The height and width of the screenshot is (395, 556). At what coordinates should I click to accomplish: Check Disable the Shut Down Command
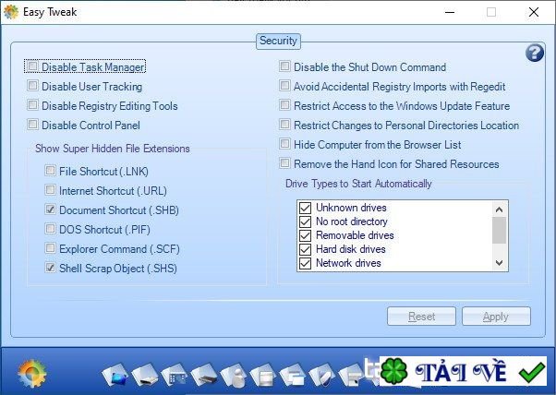(284, 66)
